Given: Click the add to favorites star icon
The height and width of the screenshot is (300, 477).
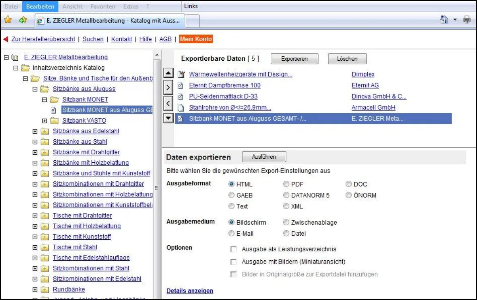Looking at the screenshot, I should tap(23, 20).
